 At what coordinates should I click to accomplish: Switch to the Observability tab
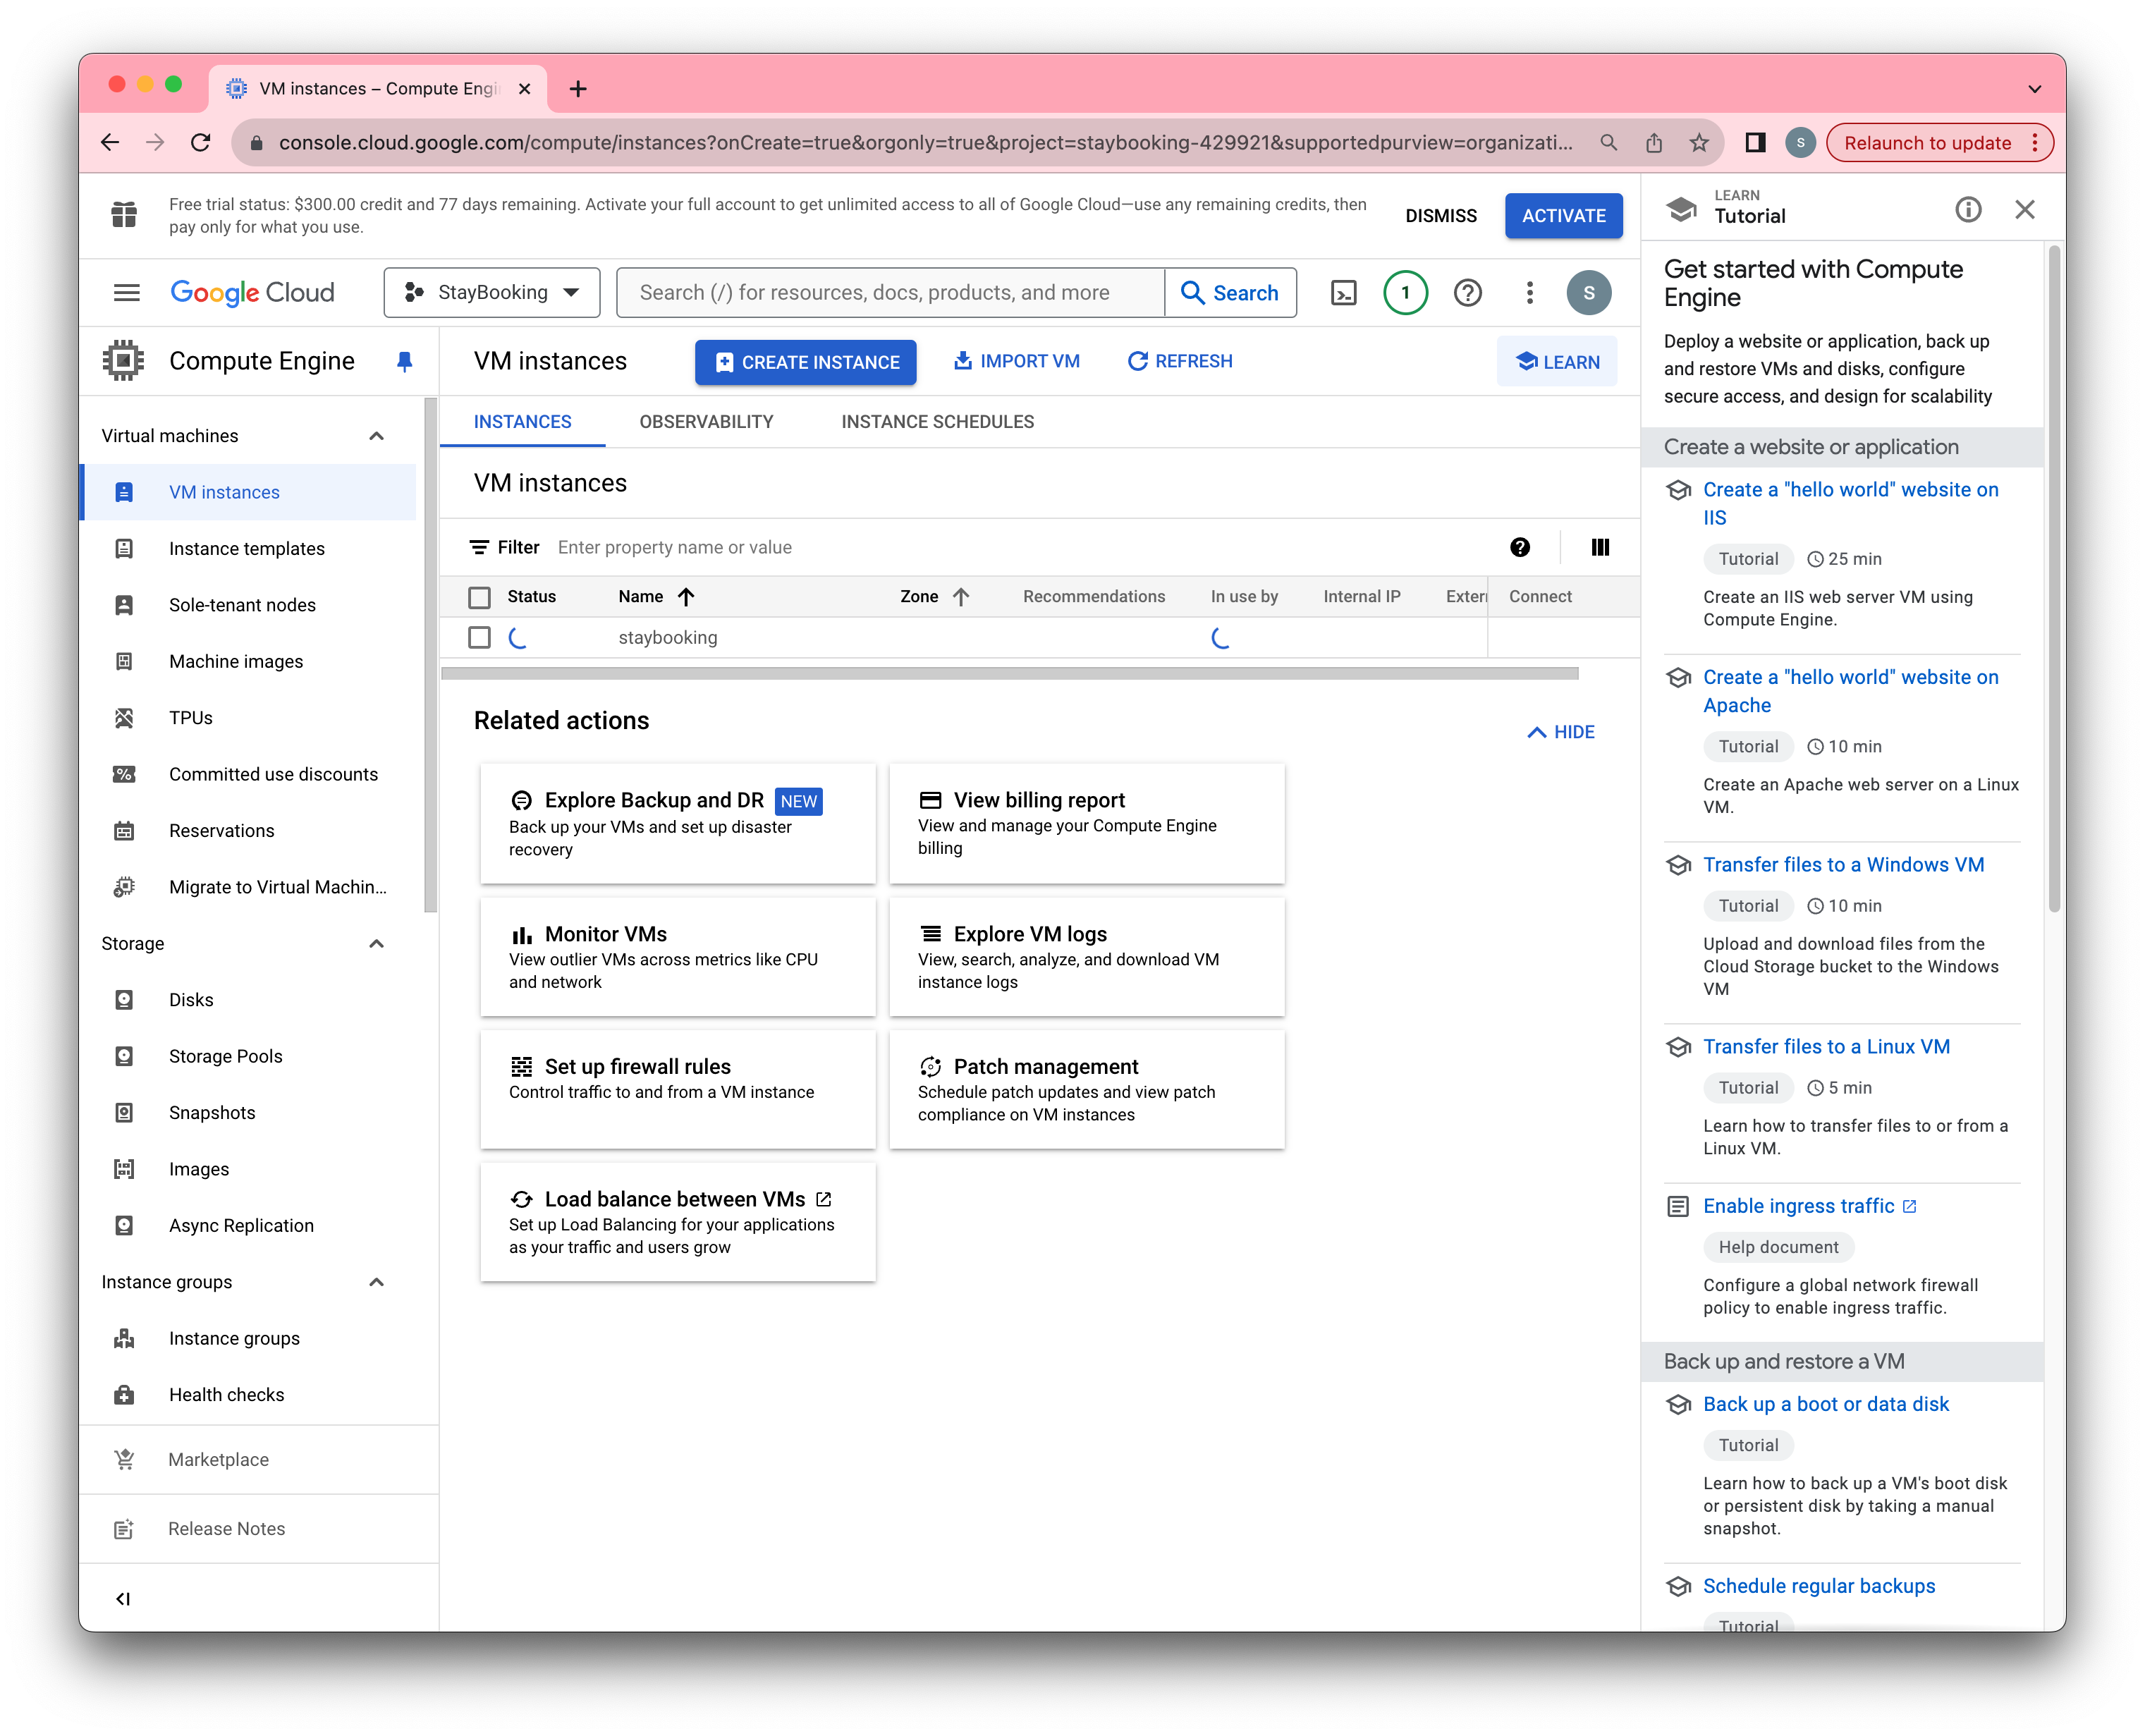(706, 422)
